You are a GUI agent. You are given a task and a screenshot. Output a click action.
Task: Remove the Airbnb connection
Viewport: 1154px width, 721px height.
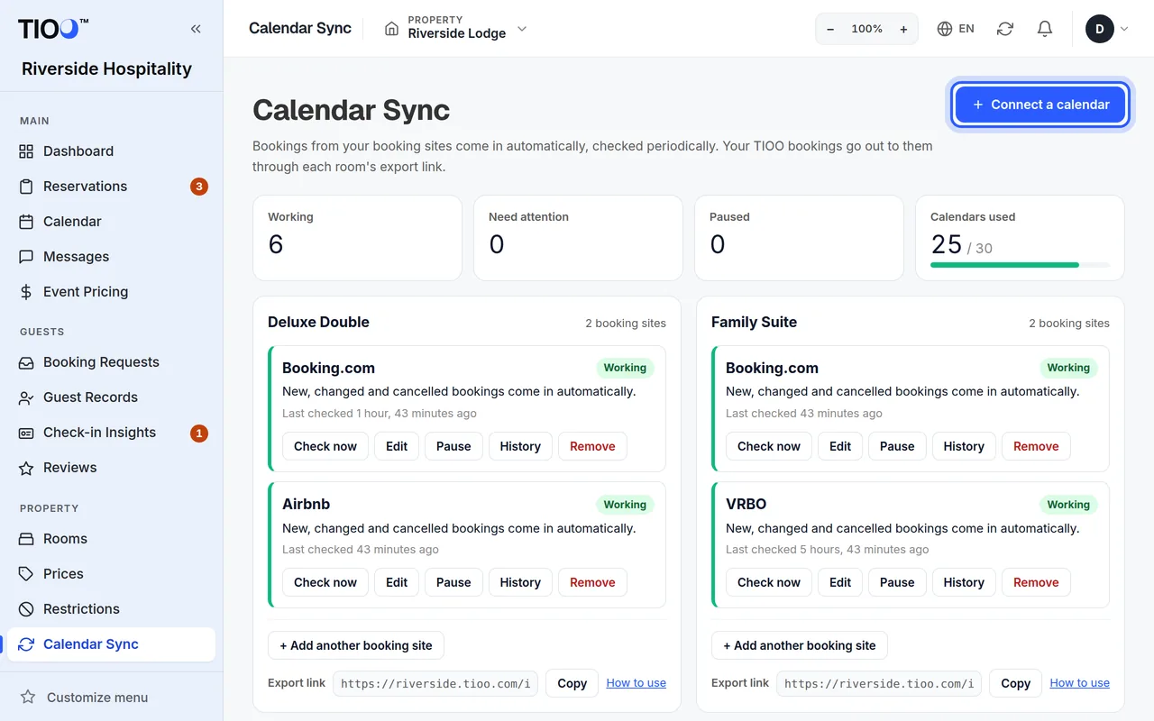point(592,582)
